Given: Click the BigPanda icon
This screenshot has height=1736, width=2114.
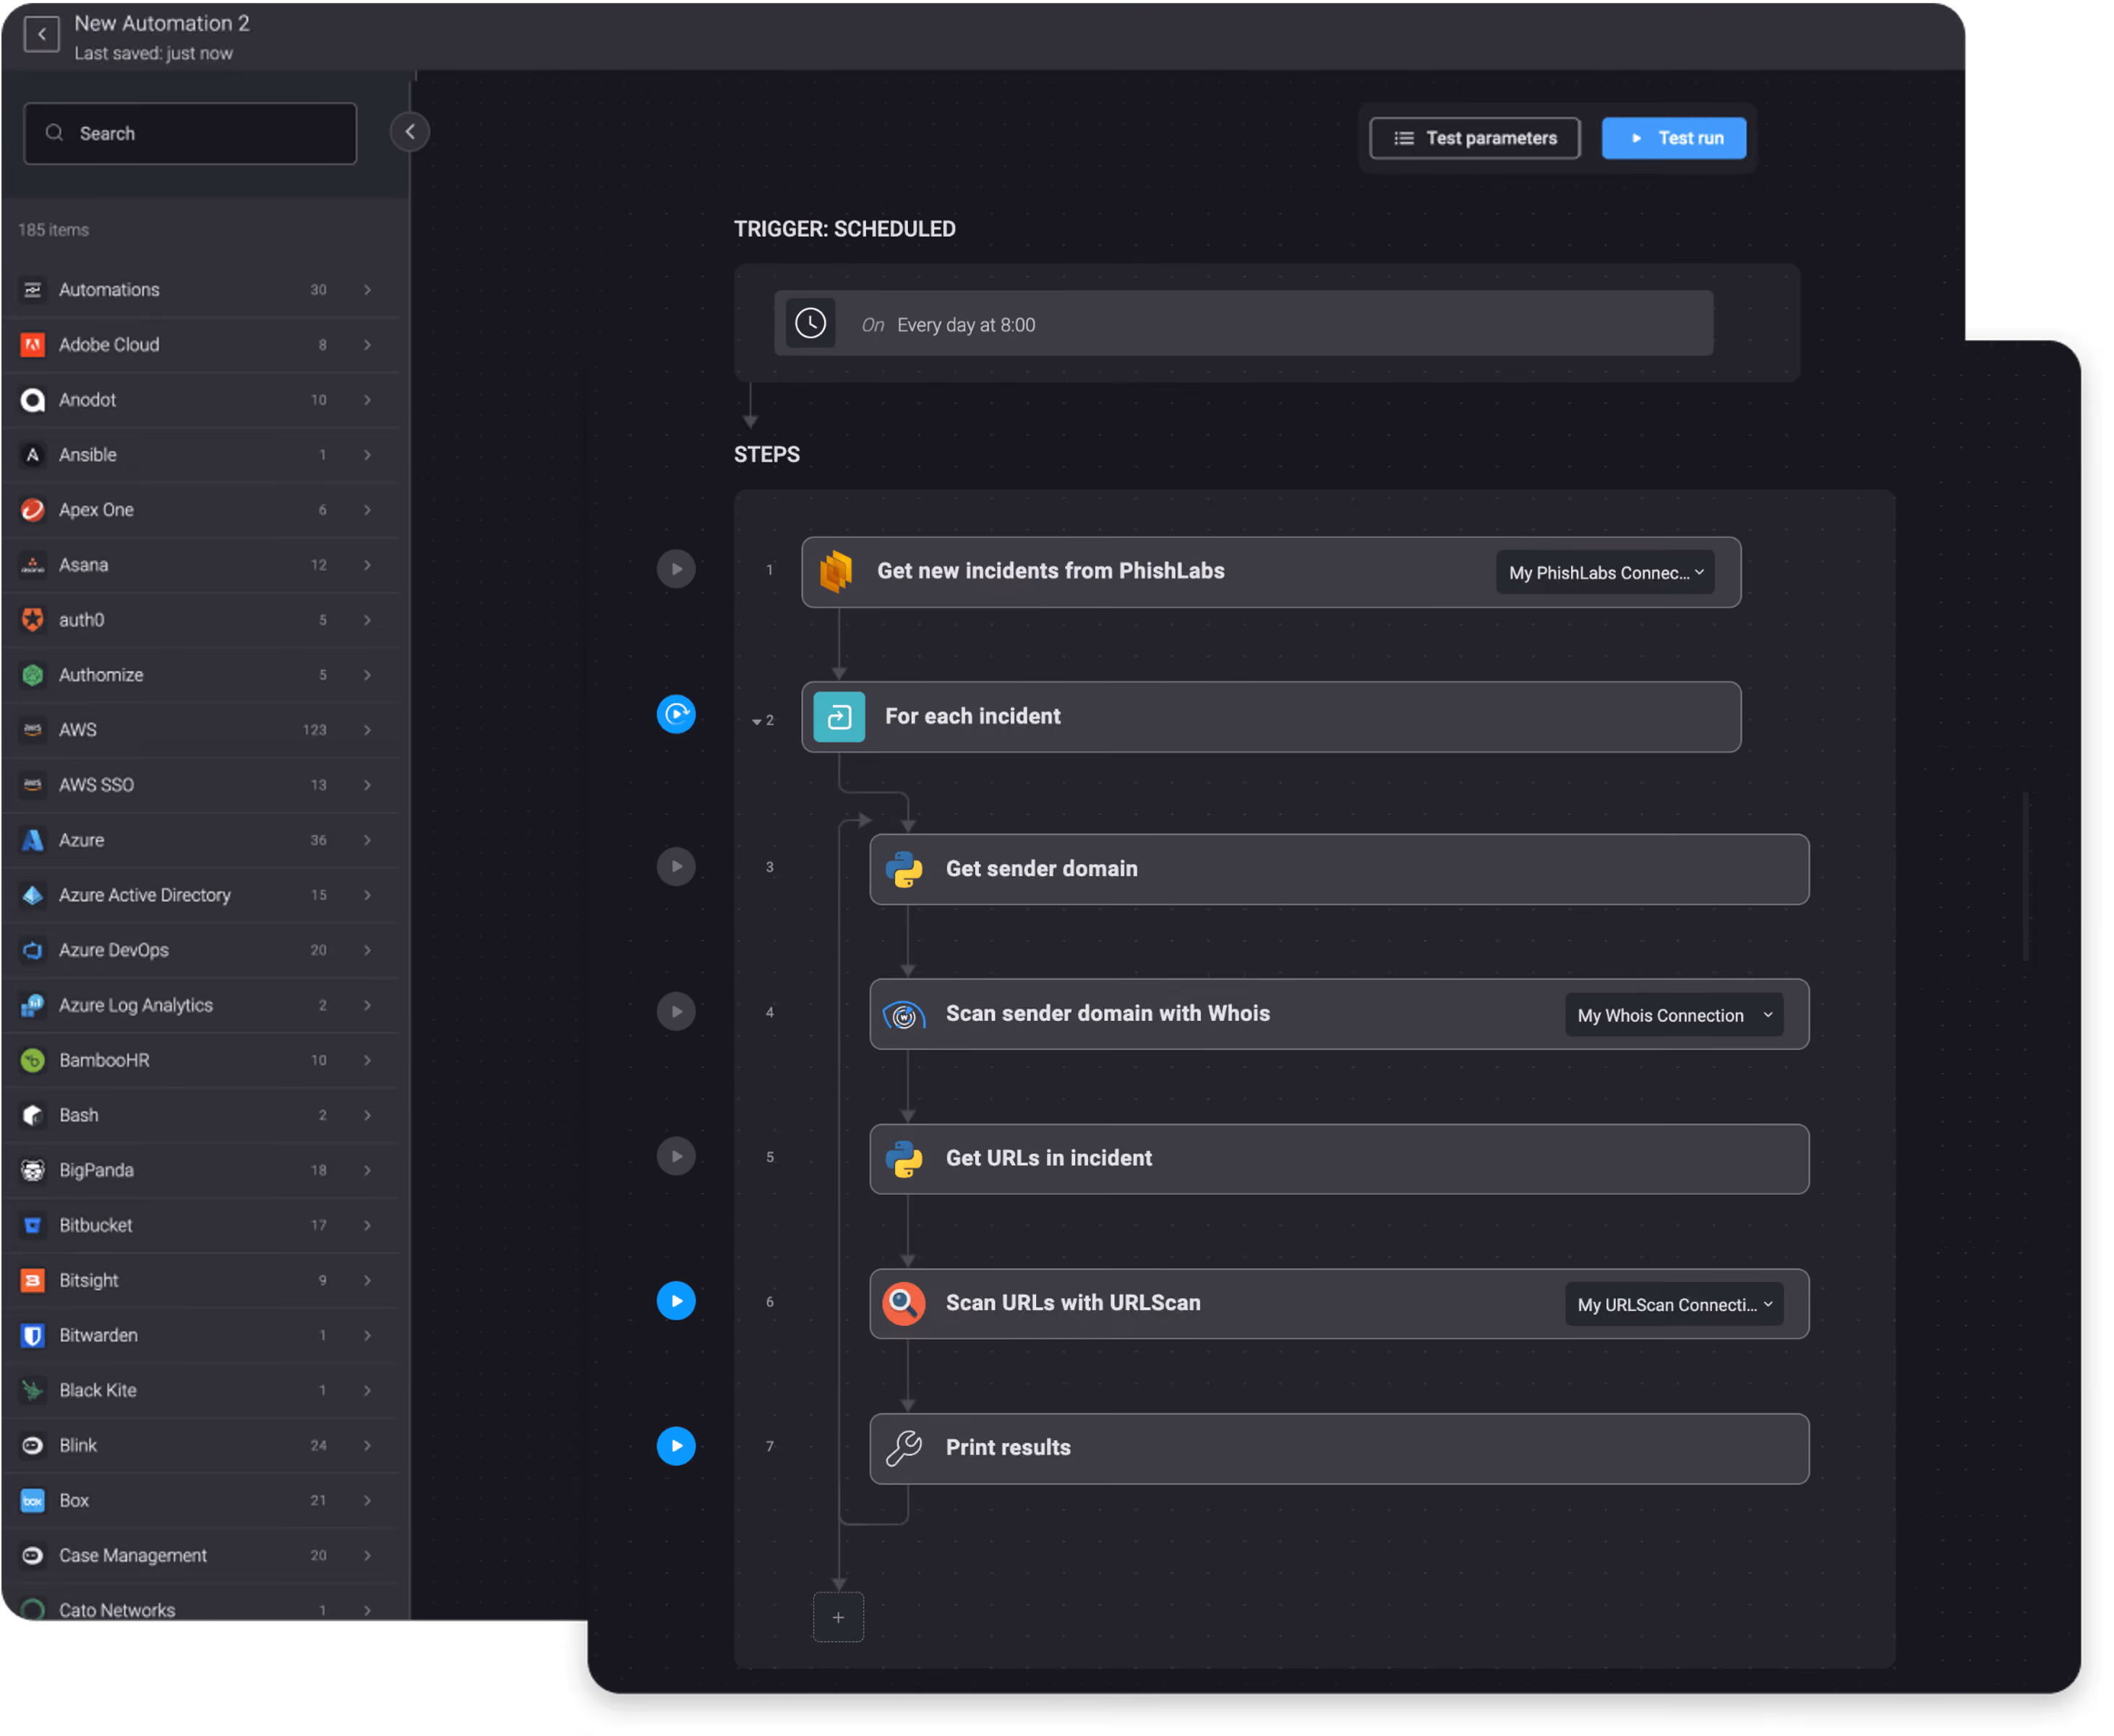Looking at the screenshot, I should pyautogui.click(x=33, y=1170).
